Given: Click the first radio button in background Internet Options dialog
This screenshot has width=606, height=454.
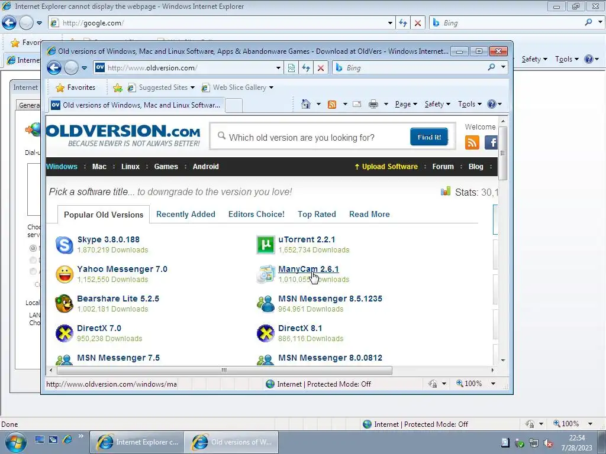Looking at the screenshot, I should [33, 248].
